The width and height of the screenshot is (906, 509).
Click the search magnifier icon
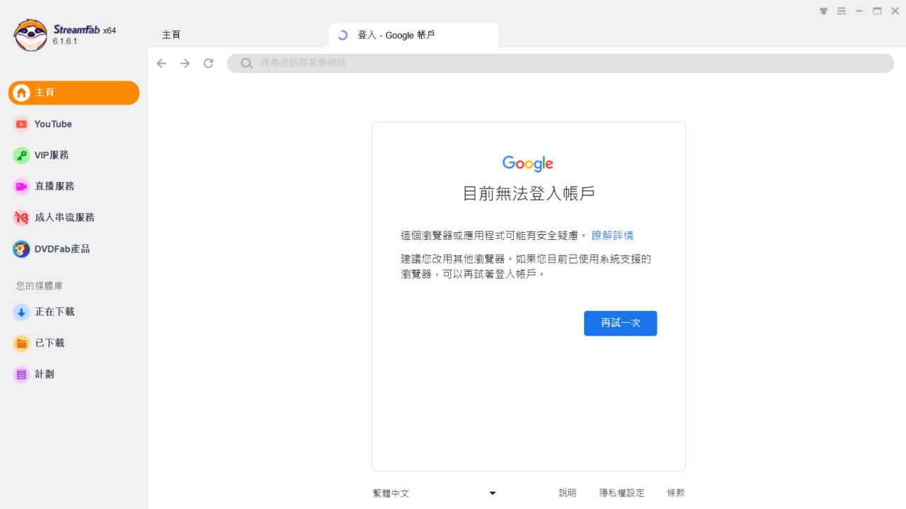click(246, 63)
